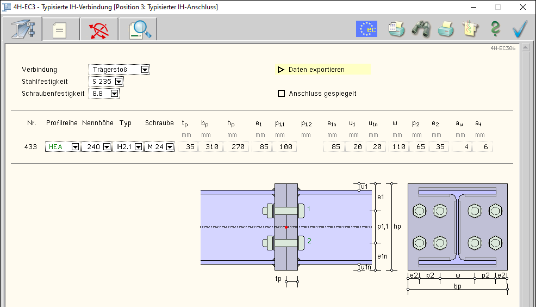Click the Daten exportieren arrow icon
The height and width of the screenshot is (307, 536).
pyautogui.click(x=281, y=70)
